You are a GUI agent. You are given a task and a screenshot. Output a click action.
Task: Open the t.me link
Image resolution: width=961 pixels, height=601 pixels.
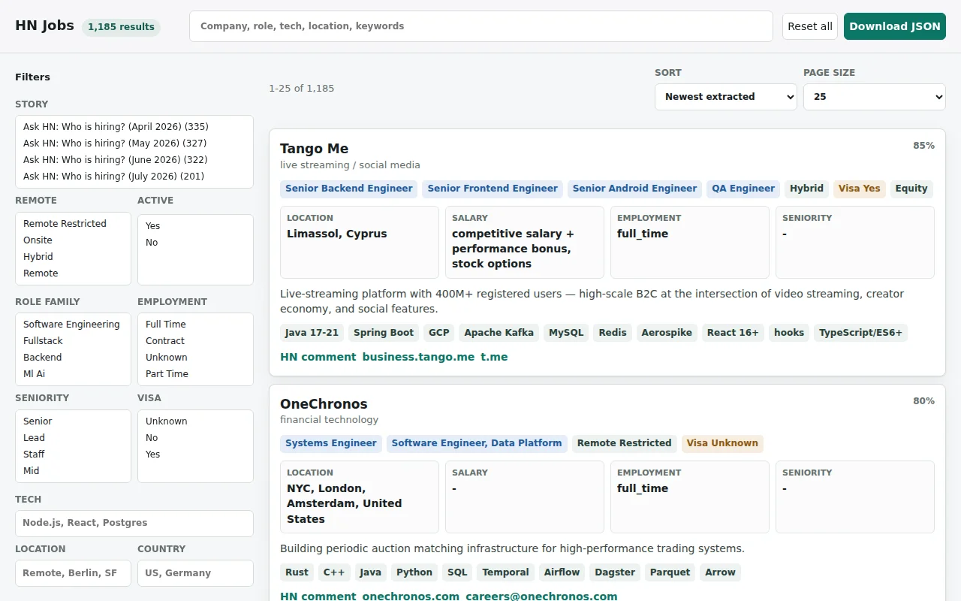[494, 357]
